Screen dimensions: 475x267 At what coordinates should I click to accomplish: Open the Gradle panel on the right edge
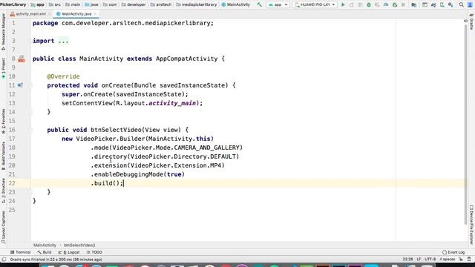[x=472, y=22]
